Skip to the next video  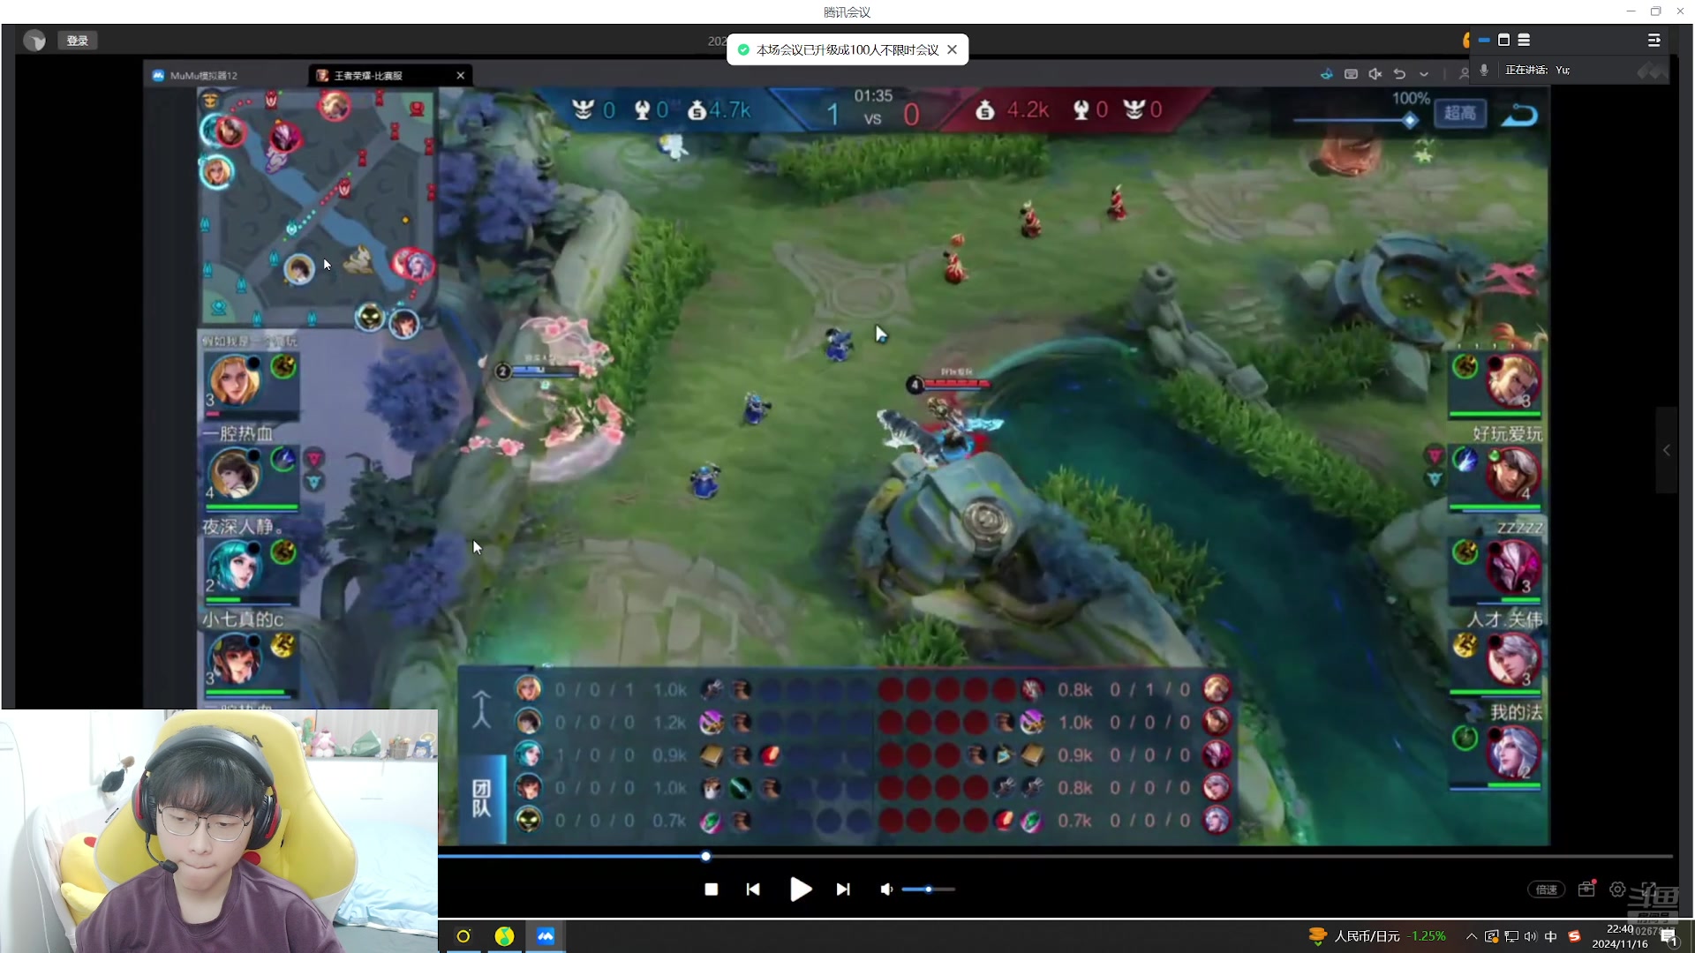pos(843,889)
